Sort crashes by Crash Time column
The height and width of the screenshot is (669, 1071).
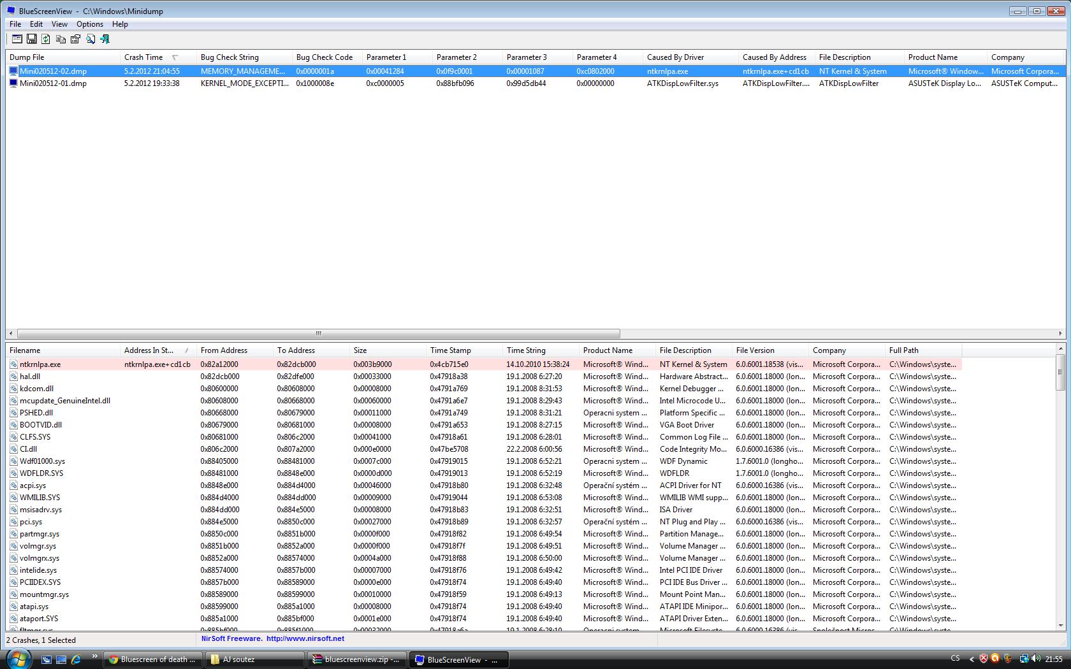159,57
